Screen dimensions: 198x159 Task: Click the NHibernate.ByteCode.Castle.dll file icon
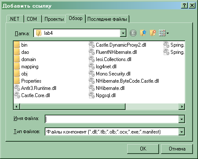92,81
